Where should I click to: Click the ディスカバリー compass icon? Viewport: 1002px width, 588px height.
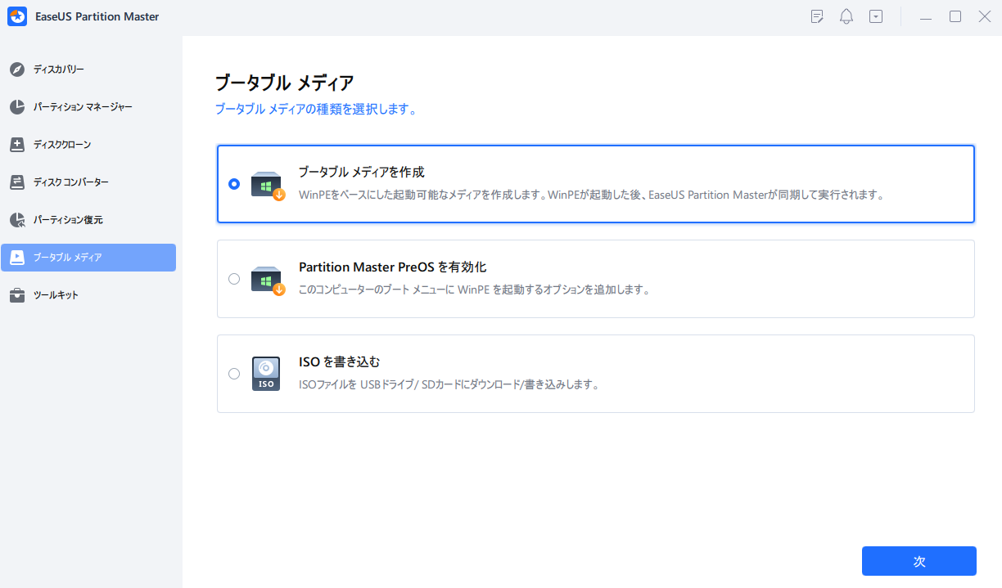(17, 70)
